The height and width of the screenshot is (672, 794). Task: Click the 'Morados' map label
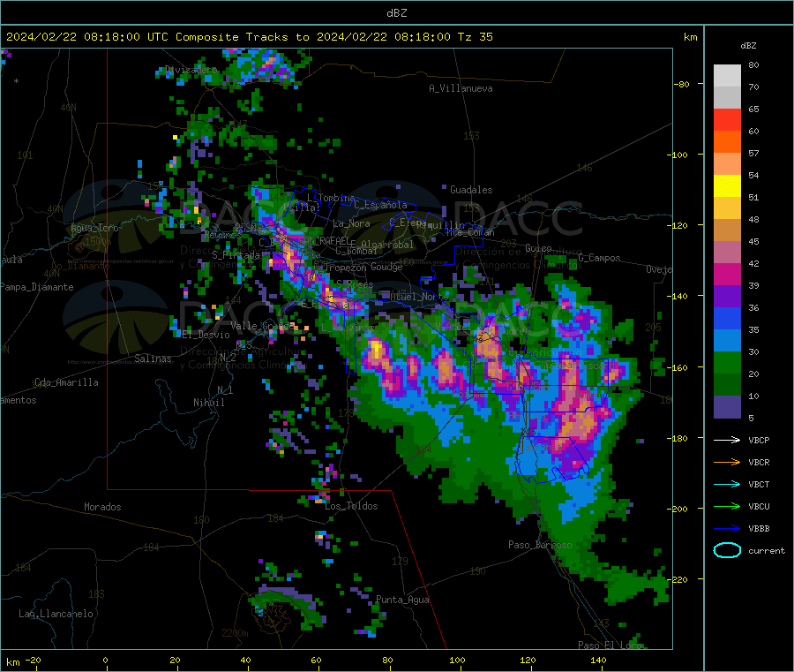point(102,507)
